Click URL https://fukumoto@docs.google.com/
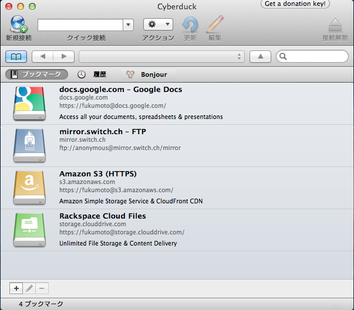Viewport: 354px width, 310px height. pos(113,105)
